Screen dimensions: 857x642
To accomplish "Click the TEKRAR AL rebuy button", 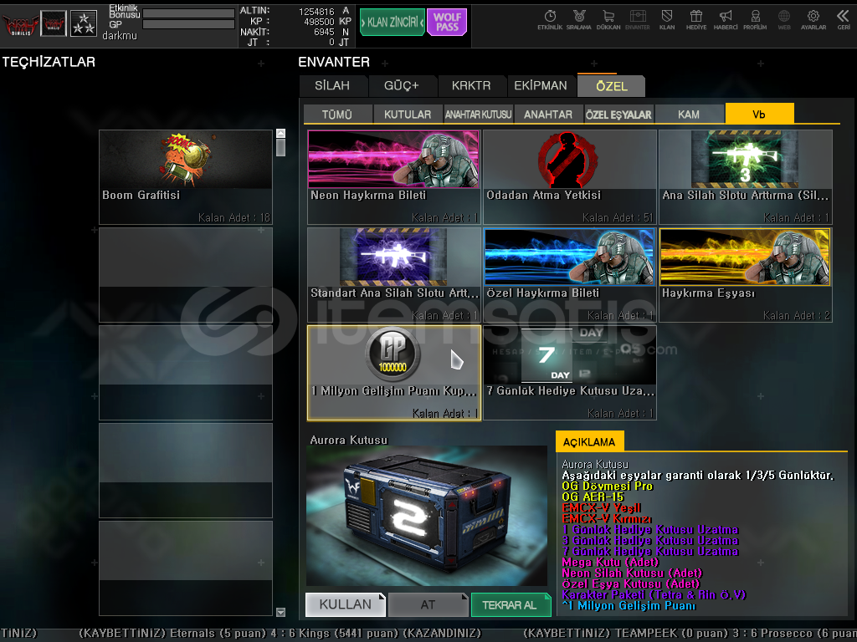I will (511, 604).
